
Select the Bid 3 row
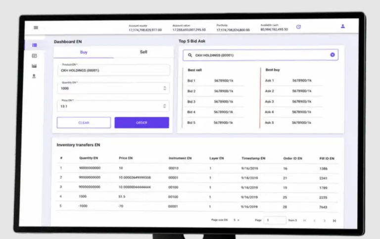pos(215,101)
